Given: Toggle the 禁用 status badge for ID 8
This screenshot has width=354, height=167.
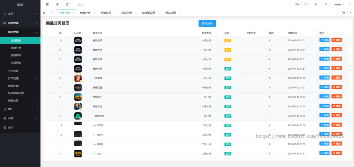Looking at the screenshot, I should point(228,59).
